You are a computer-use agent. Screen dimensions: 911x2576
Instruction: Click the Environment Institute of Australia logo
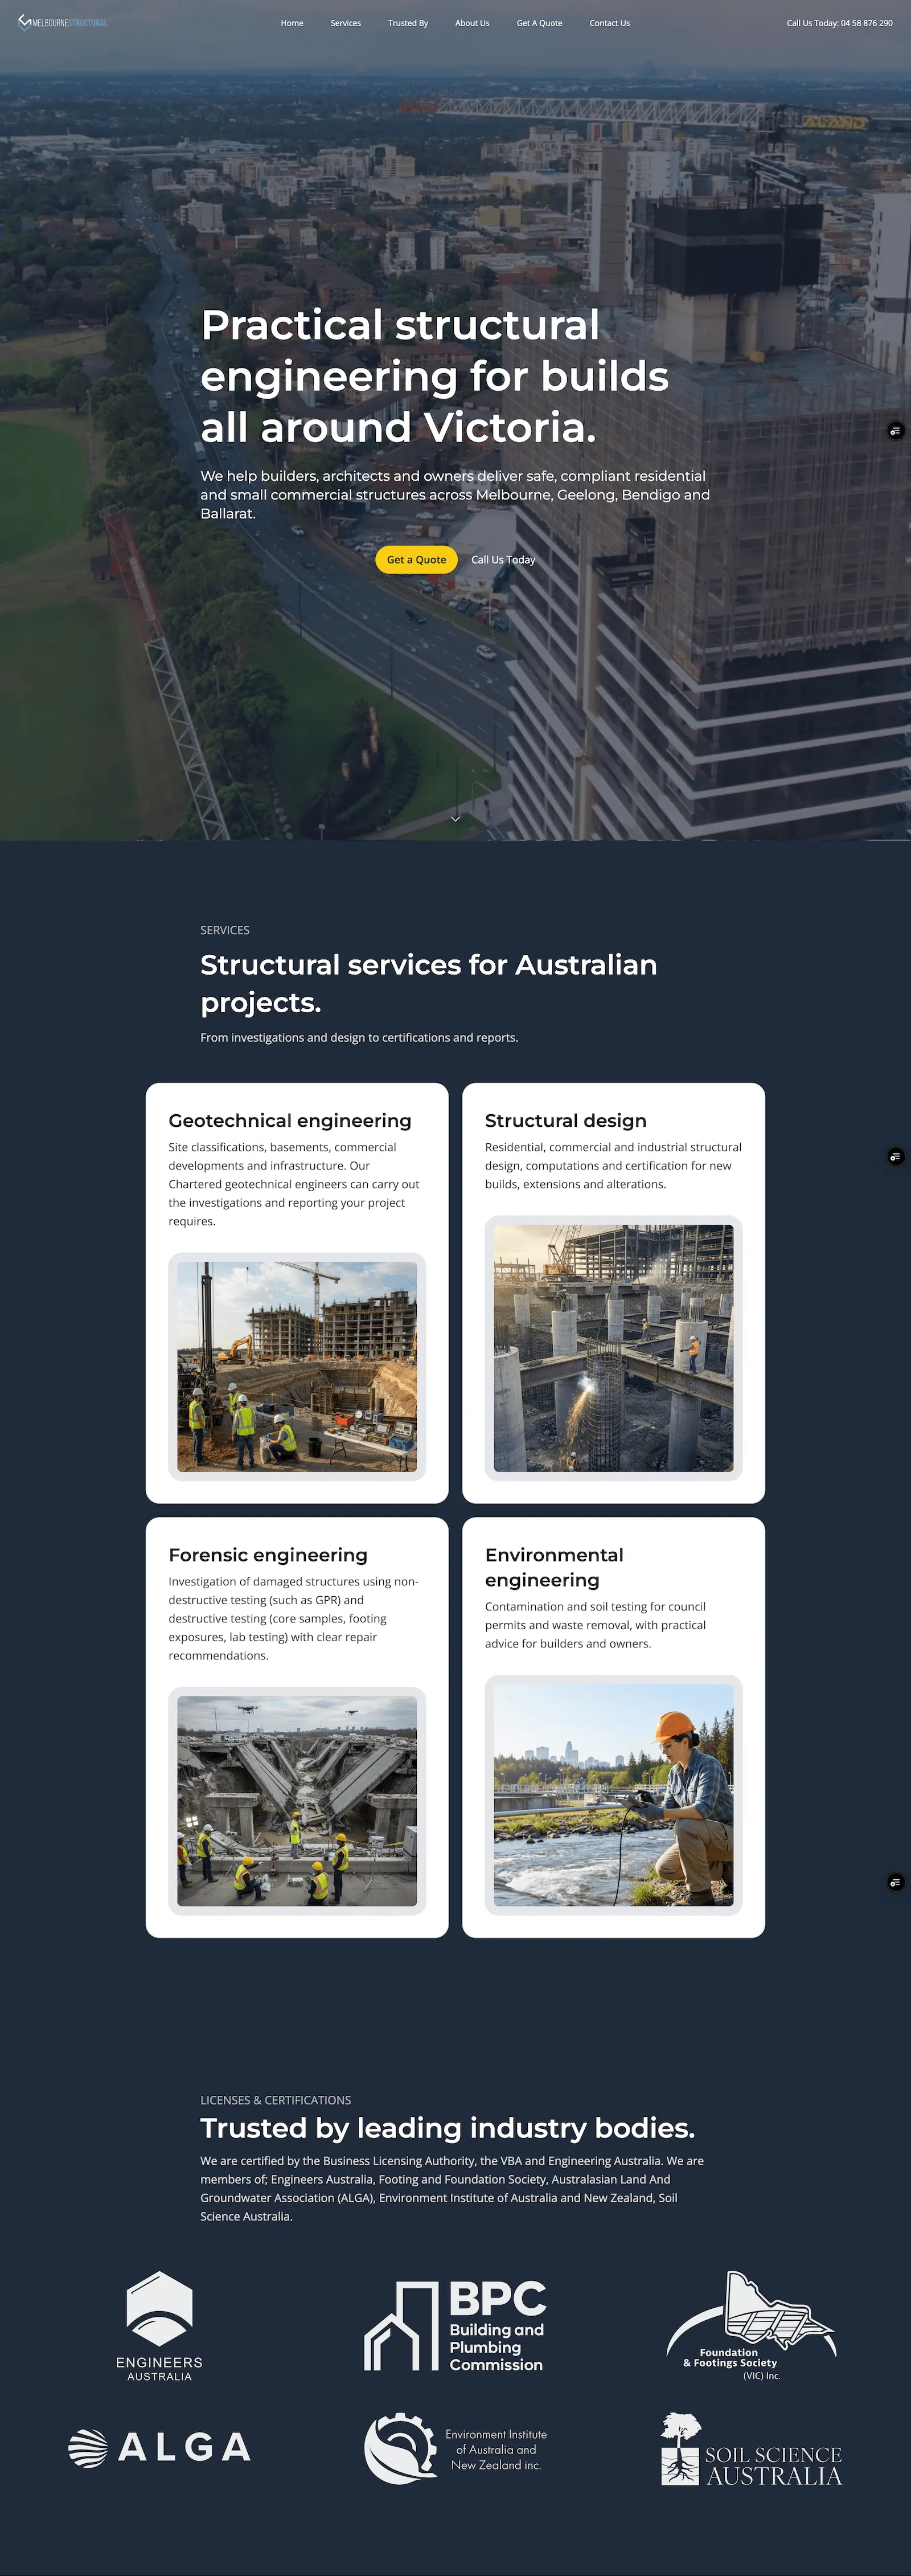click(455, 2448)
